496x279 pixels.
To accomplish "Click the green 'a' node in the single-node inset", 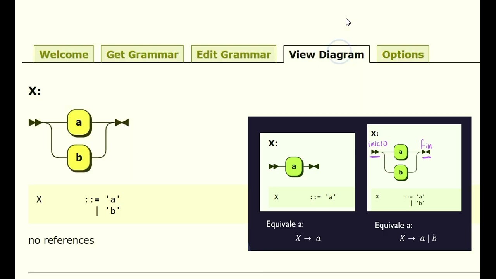I will click(294, 167).
